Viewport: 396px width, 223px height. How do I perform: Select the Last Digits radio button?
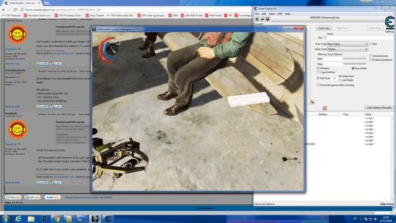coord(340,80)
